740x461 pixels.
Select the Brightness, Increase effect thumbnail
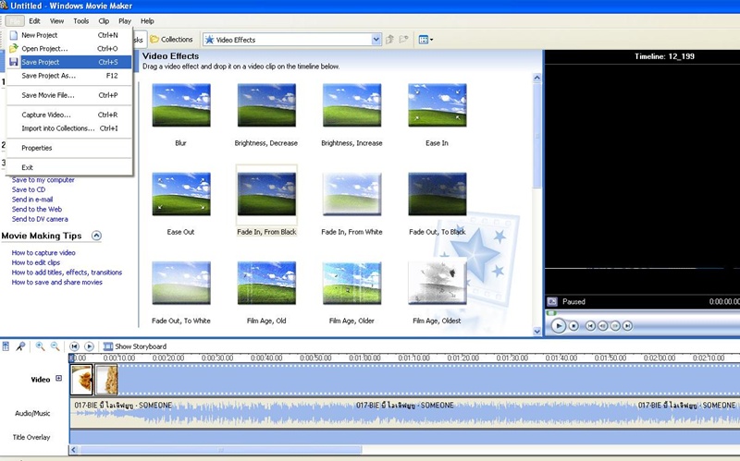pyautogui.click(x=352, y=105)
